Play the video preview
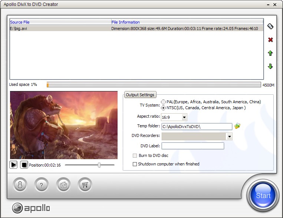Viewport: 283px width, 218px height. pos(14,165)
